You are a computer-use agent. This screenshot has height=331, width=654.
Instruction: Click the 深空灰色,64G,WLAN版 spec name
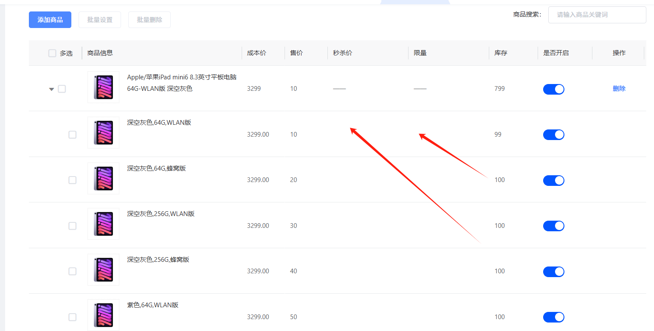(x=159, y=123)
